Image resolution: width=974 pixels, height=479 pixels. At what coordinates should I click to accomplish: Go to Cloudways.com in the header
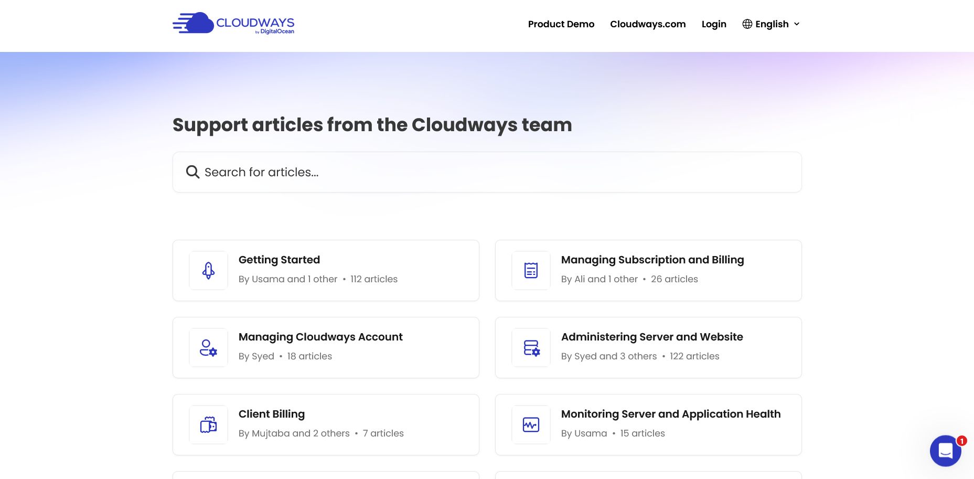[648, 24]
